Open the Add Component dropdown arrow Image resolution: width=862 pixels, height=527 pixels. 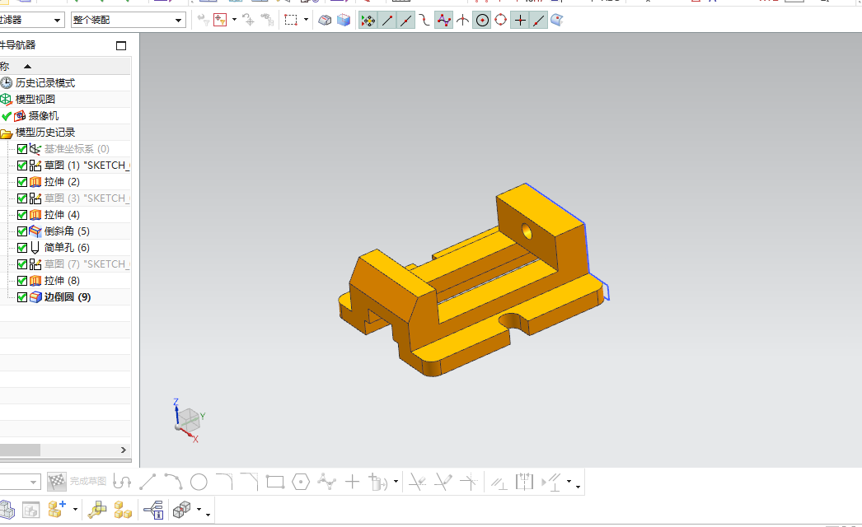tap(75, 510)
